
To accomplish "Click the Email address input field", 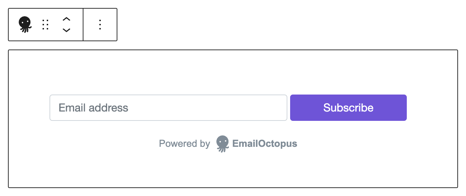I will (x=168, y=108).
